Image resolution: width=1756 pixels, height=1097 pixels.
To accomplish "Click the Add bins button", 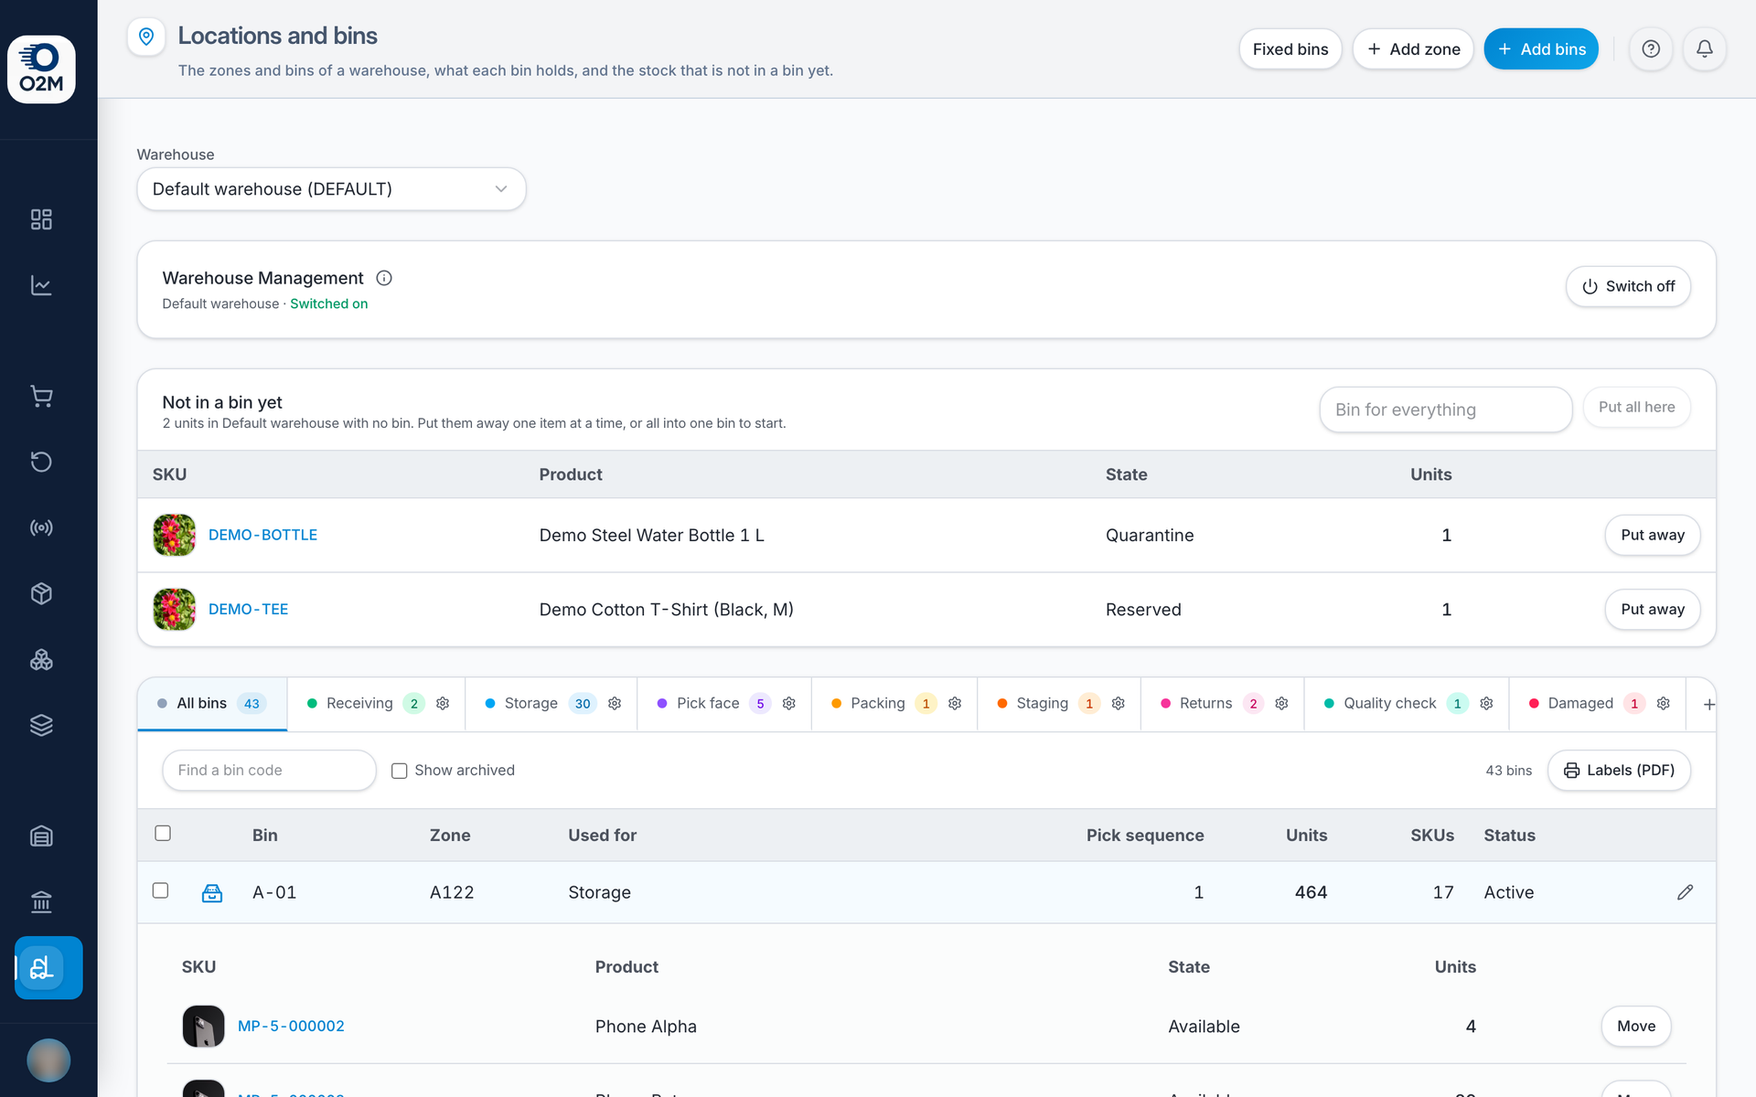I will tap(1541, 49).
